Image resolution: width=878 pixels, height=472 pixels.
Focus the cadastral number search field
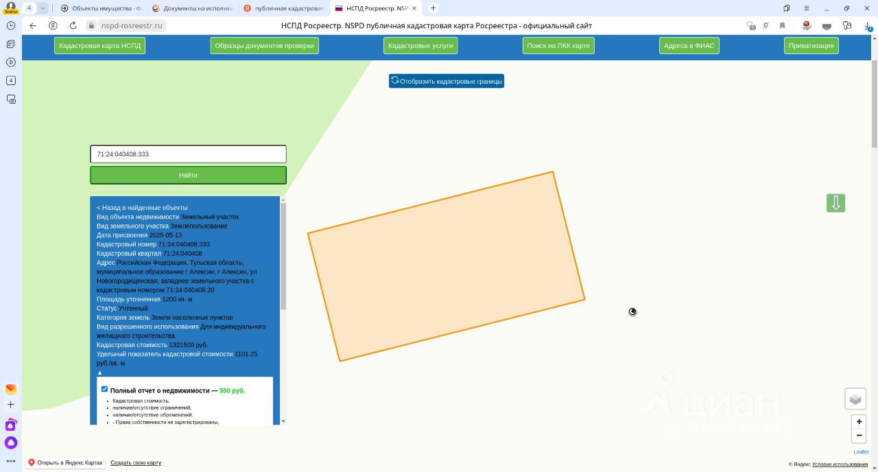point(188,154)
